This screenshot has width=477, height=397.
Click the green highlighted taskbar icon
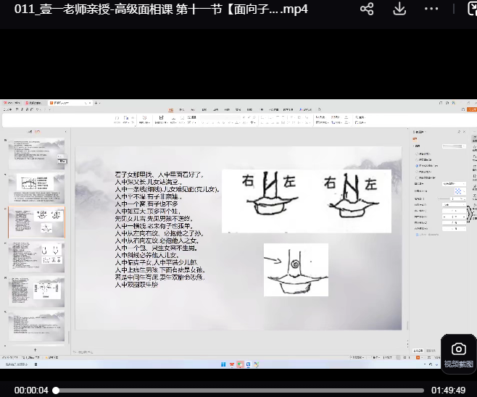[240, 364]
